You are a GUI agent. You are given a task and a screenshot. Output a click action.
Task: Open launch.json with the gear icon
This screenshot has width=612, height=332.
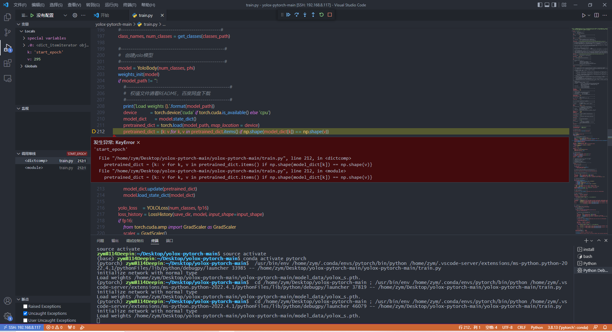click(75, 15)
